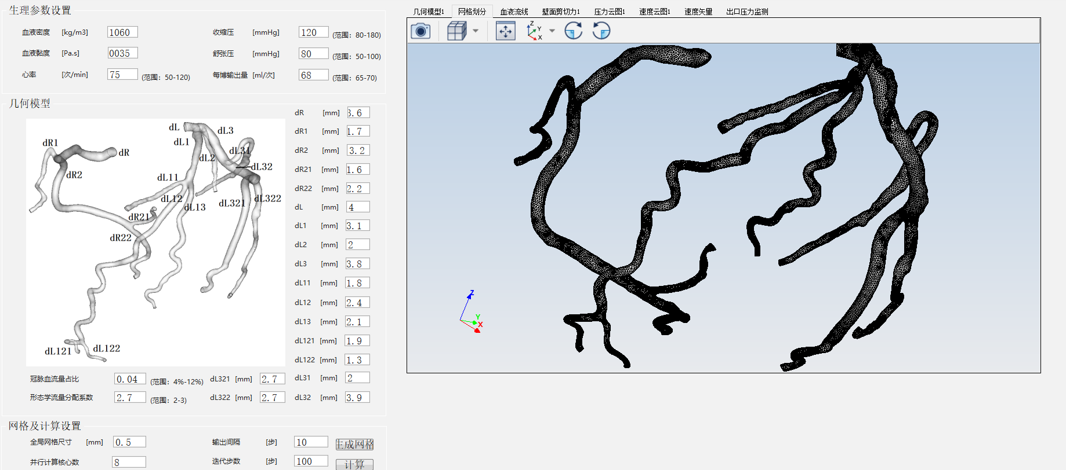Click the dL321 input field

[273, 379]
